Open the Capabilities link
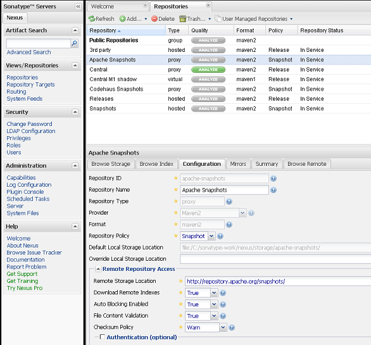 (x=21, y=177)
